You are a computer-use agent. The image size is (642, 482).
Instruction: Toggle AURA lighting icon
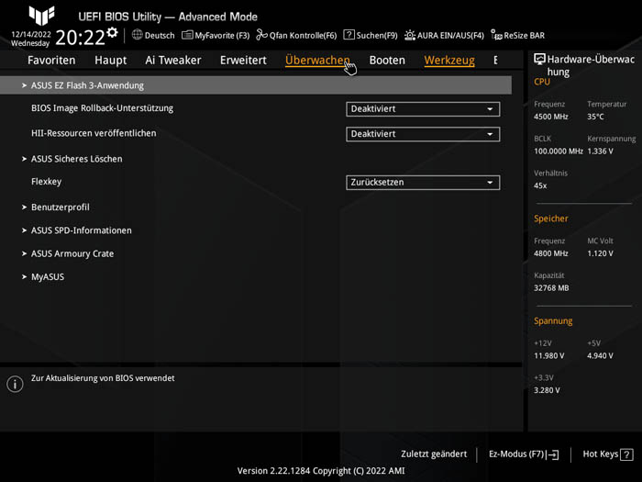[410, 35]
